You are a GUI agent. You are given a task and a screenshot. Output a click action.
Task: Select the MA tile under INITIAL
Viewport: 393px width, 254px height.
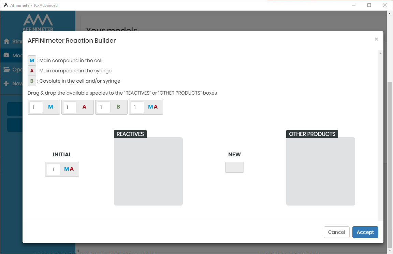62,169
